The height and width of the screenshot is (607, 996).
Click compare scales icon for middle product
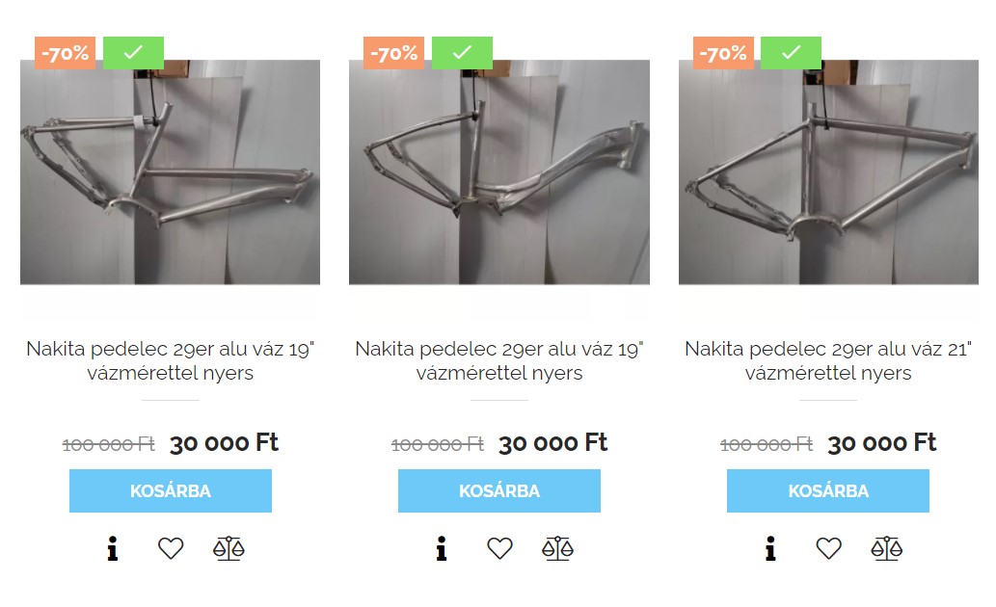[x=557, y=548]
